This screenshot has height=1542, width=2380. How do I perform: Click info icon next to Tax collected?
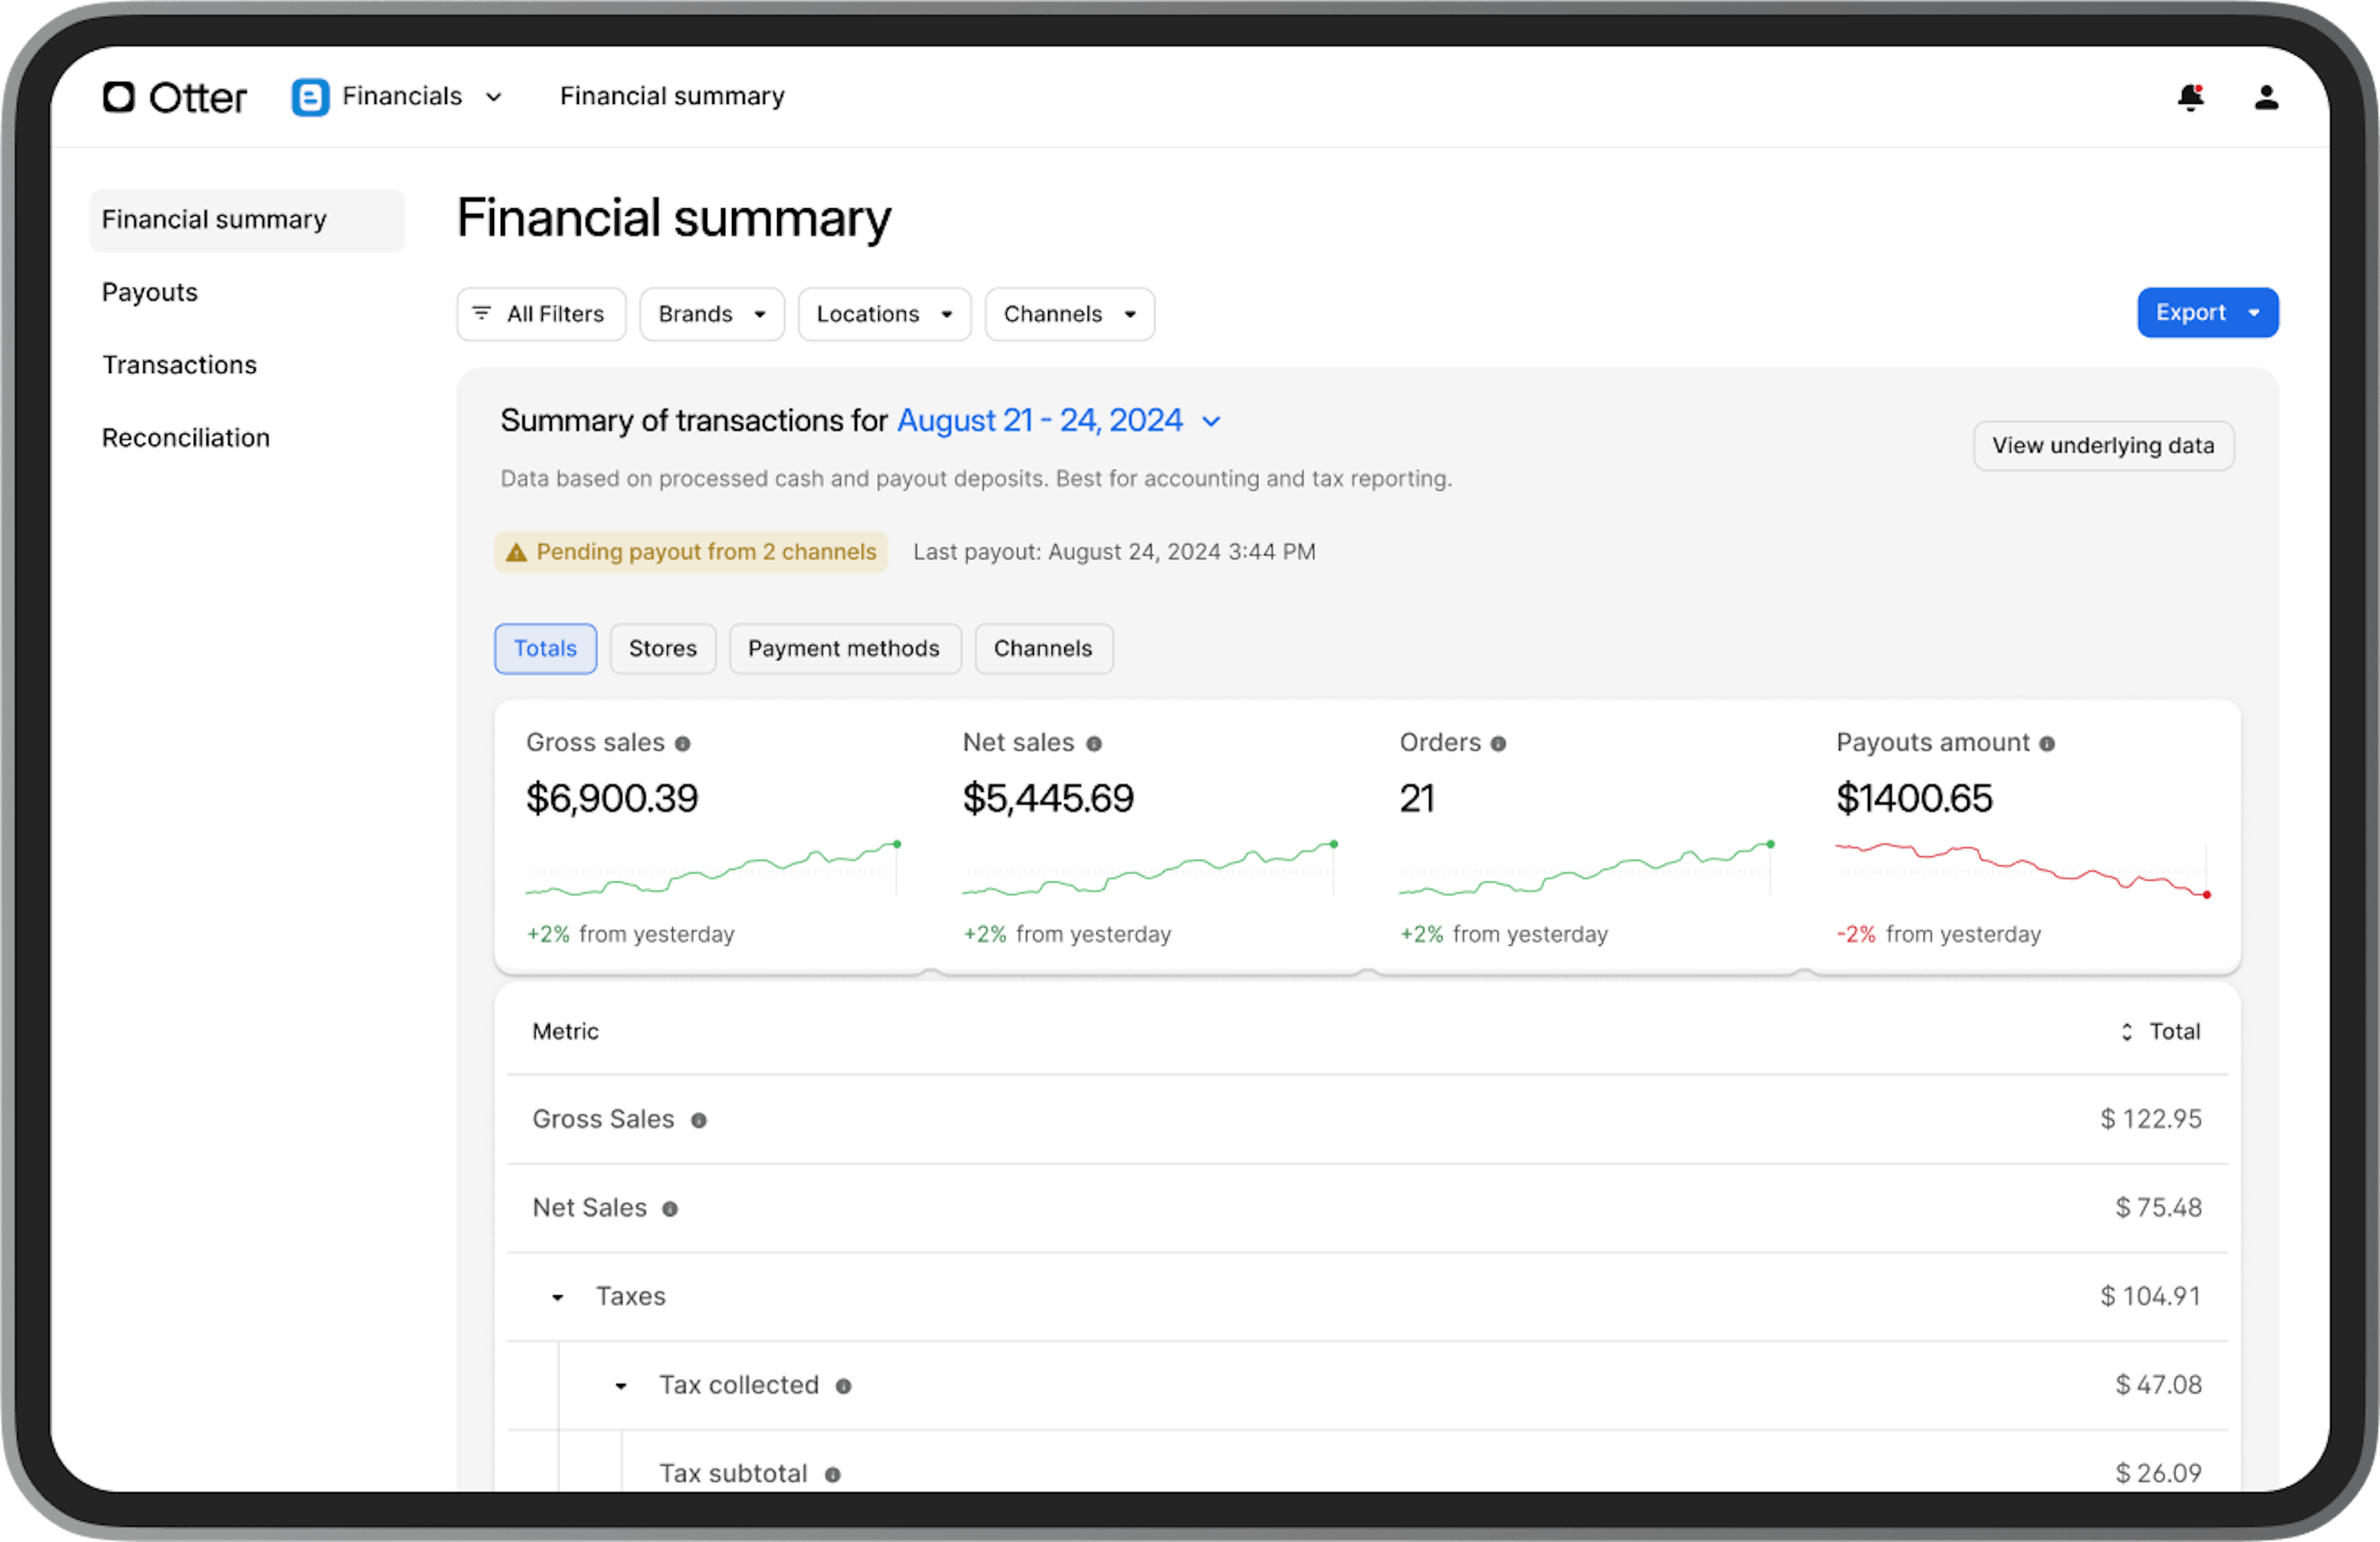coord(843,1386)
